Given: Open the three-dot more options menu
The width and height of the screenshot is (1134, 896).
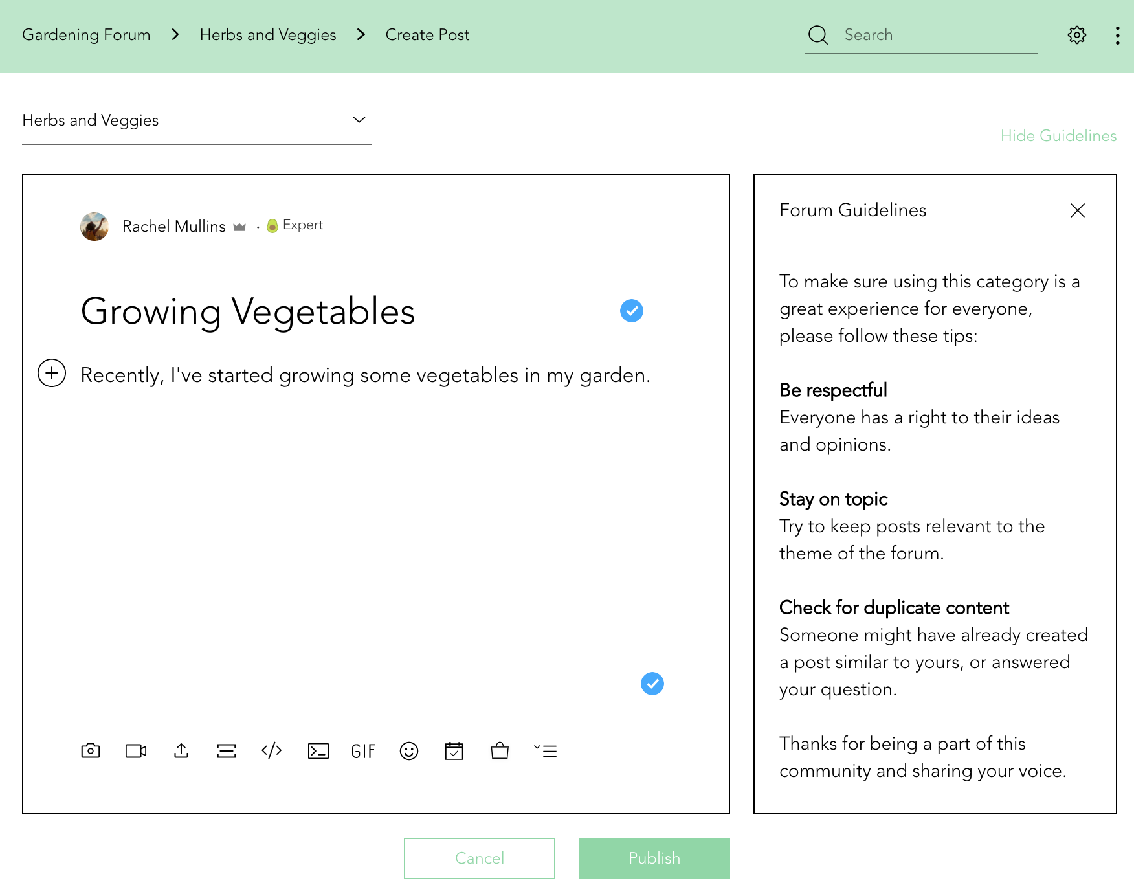Looking at the screenshot, I should pos(1118,35).
